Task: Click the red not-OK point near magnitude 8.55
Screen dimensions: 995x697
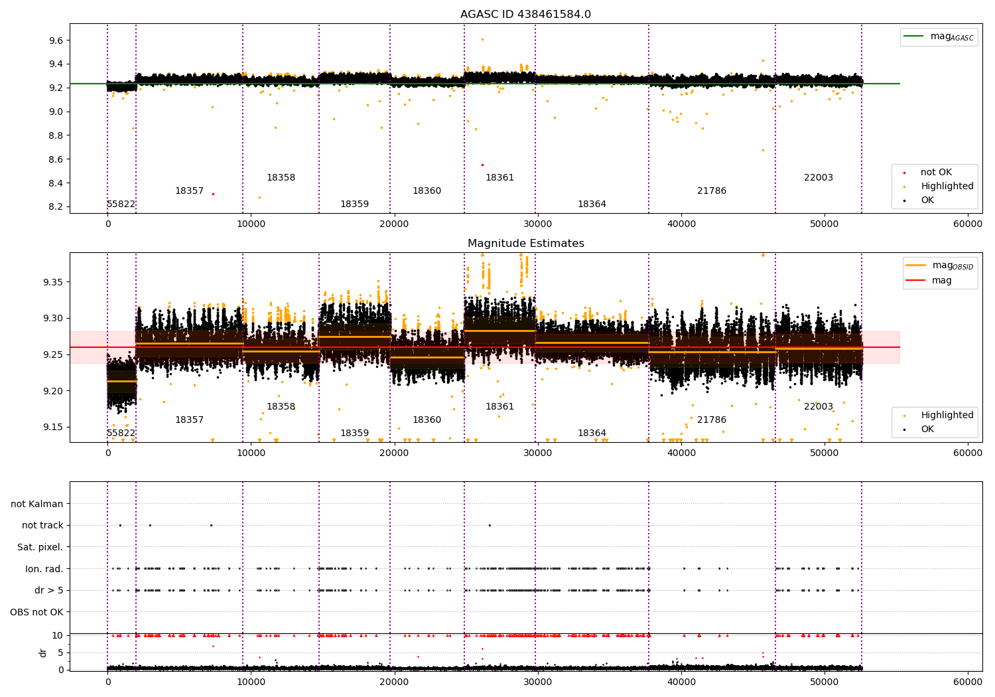Action: click(x=482, y=165)
